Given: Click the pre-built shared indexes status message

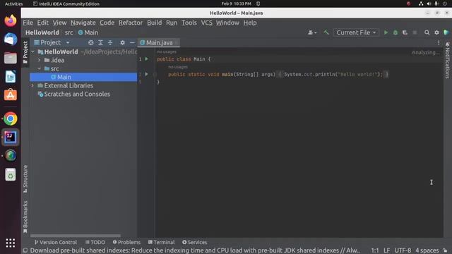Looking at the screenshot, I should (195, 250).
